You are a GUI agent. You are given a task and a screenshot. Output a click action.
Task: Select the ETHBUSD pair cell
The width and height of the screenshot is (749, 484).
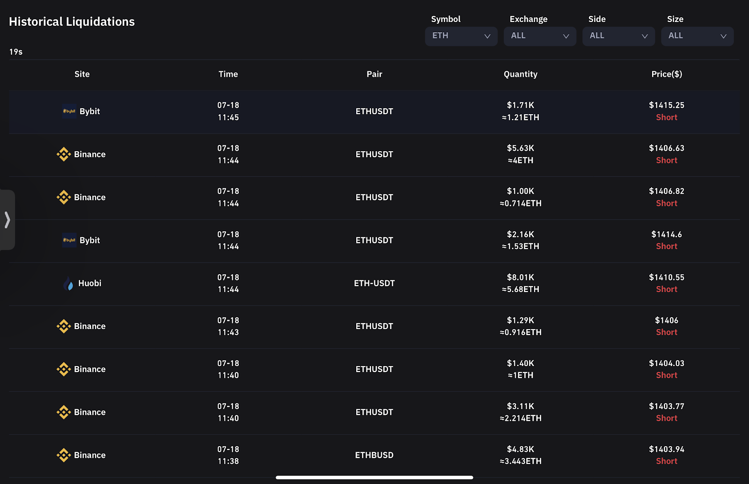point(374,455)
